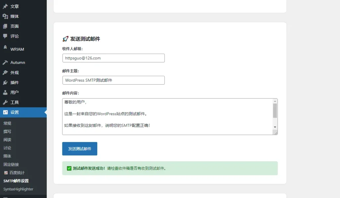
Task: Click the textarea scrollbar up arrow
Action: (275, 101)
